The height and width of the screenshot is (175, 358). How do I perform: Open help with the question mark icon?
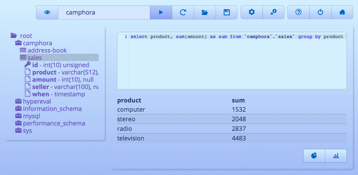[299, 12]
